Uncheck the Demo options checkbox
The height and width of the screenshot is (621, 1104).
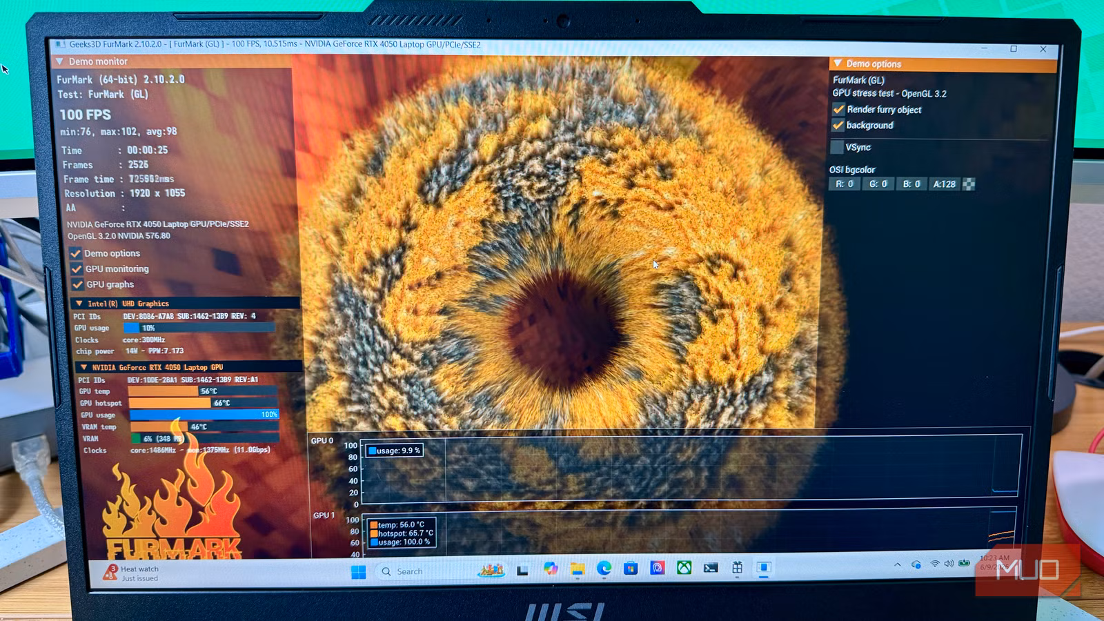pyautogui.click(x=76, y=253)
